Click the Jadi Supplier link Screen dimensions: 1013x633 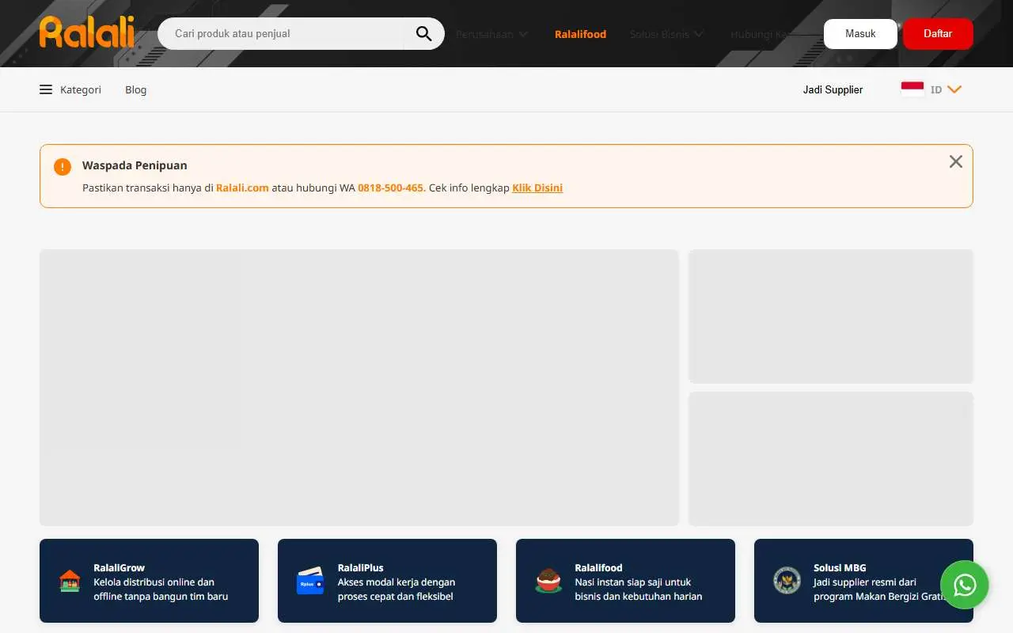pyautogui.click(x=833, y=89)
